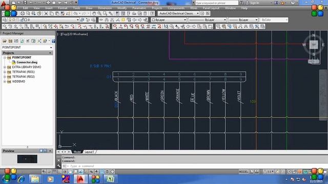Open the Panel Layout menu

(x=211, y=8)
